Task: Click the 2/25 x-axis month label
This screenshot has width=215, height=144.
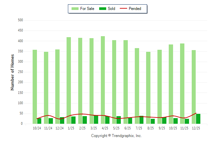Action: [82, 128]
